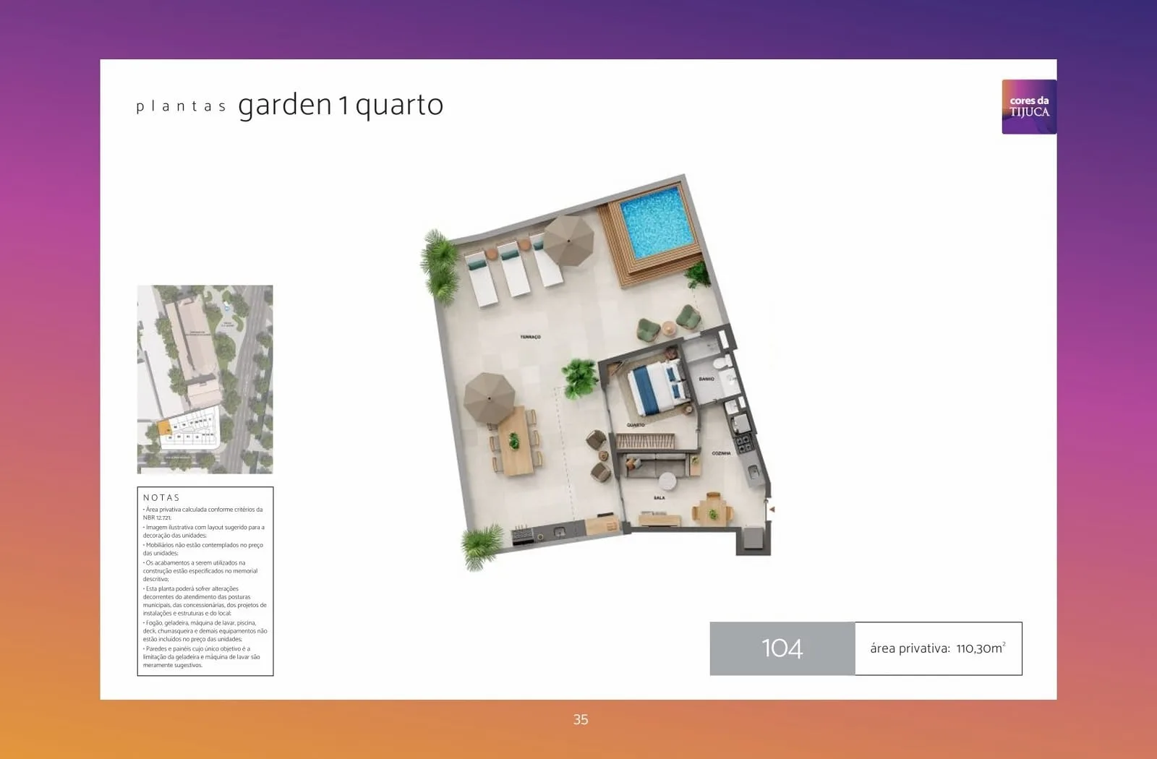The image size is (1157, 759).
Task: Click the unit number 104 box
Action: coord(782,648)
